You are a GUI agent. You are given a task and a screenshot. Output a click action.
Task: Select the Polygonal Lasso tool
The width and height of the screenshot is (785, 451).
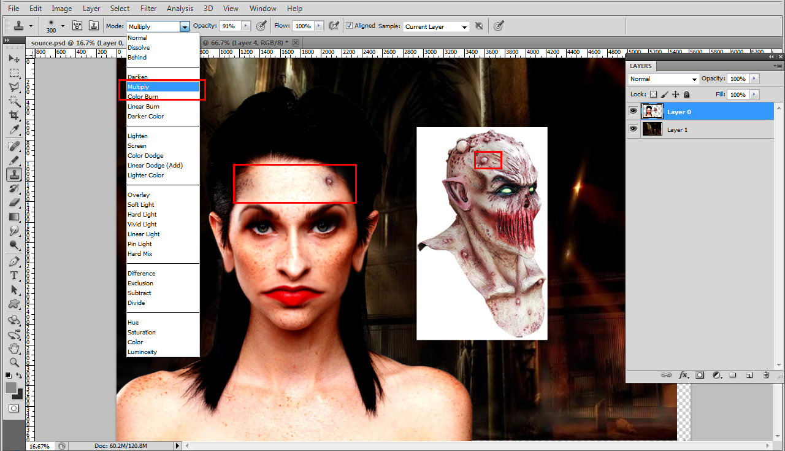(x=14, y=87)
